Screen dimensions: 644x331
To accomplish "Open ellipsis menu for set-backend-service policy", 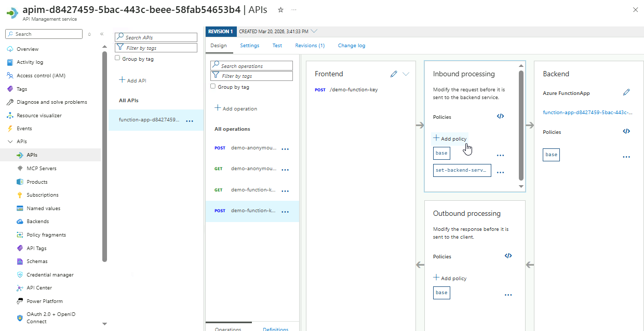I will (500, 173).
